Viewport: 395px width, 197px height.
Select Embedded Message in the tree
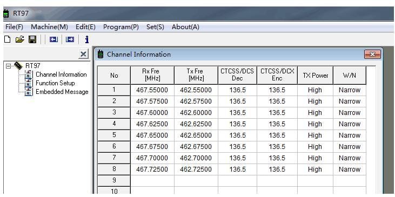pyautogui.click(x=62, y=92)
